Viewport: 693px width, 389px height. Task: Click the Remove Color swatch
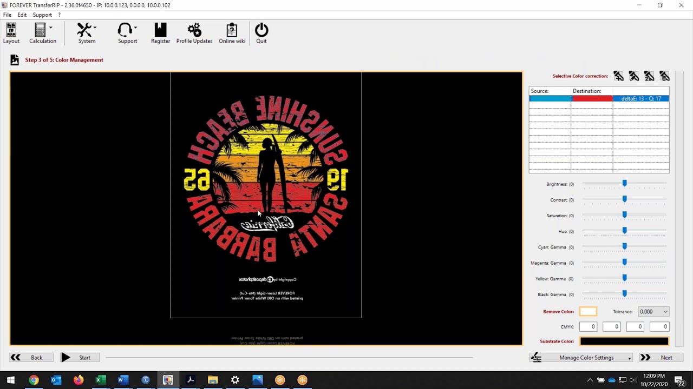click(x=588, y=312)
